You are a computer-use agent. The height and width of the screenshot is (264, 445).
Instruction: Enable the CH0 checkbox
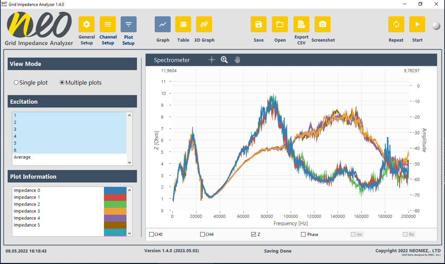(x=152, y=235)
